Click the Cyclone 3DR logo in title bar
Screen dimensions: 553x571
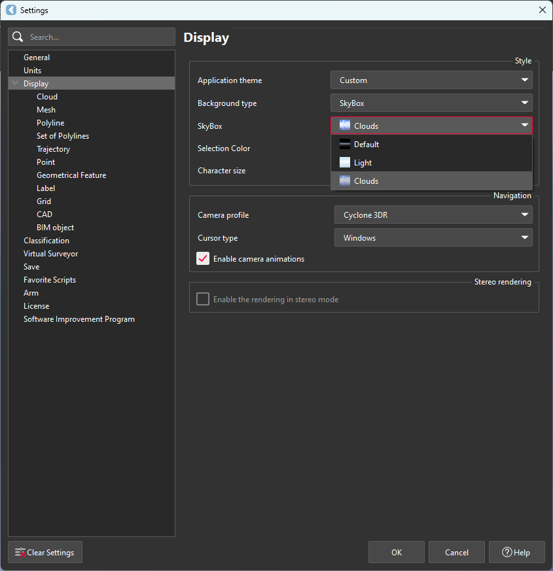pyautogui.click(x=11, y=10)
